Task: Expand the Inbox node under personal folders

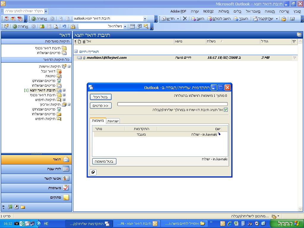Action: point(64,95)
